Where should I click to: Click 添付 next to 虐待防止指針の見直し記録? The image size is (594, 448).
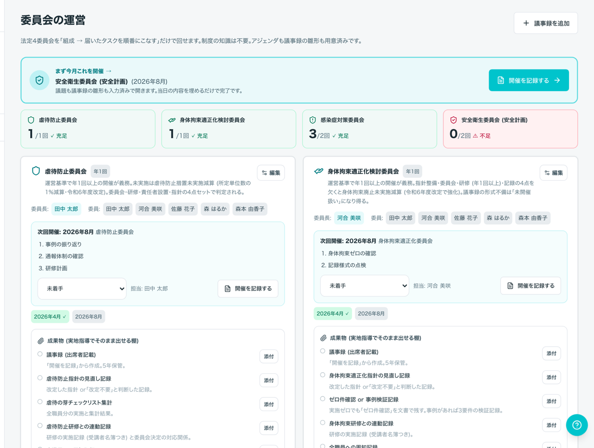[269, 380]
